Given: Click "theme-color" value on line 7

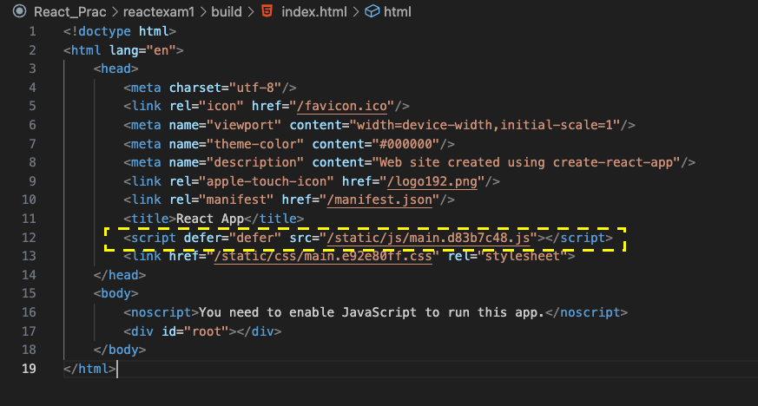Looking at the screenshot, I should pos(254,144).
